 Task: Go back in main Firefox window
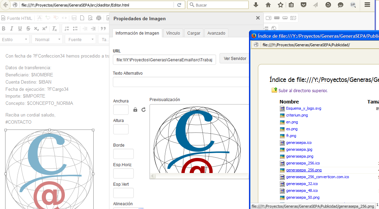pyautogui.click(x=5, y=5)
